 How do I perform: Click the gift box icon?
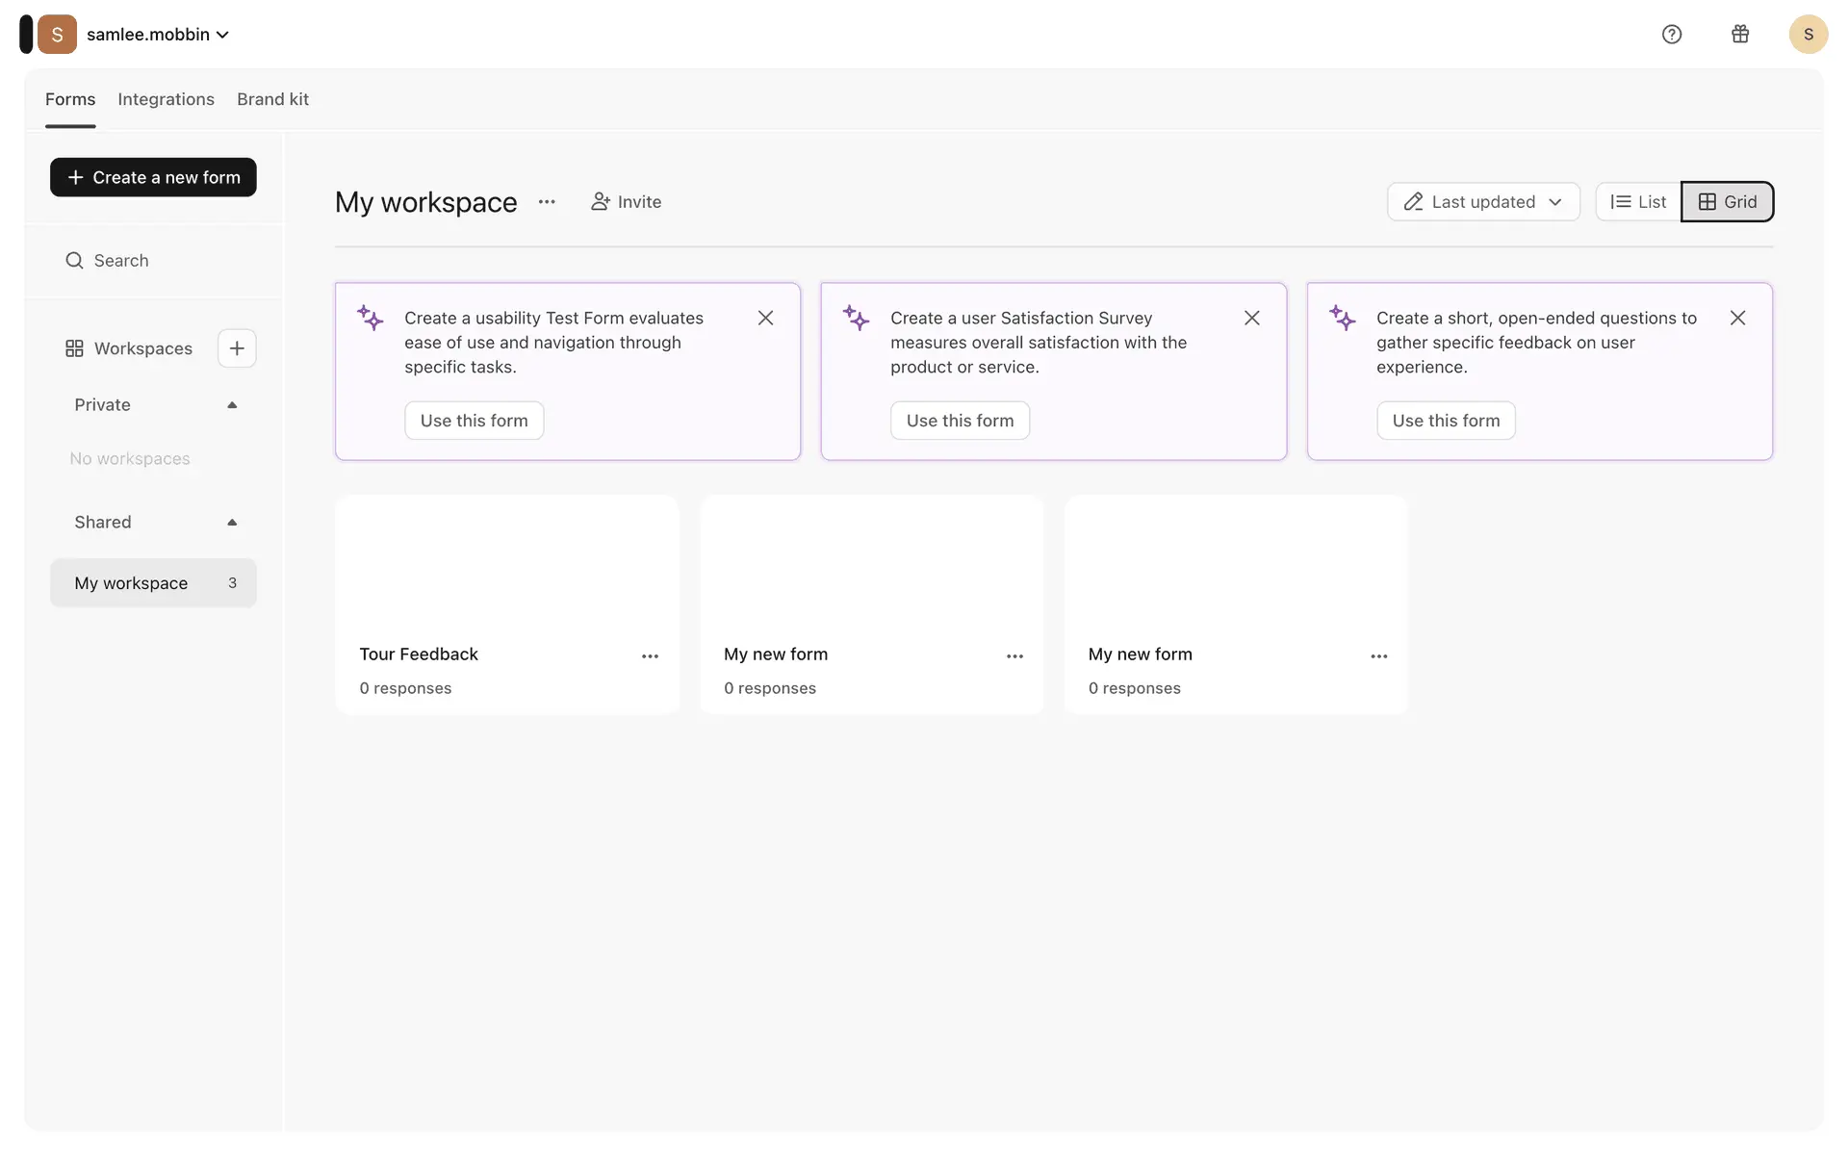(1740, 35)
